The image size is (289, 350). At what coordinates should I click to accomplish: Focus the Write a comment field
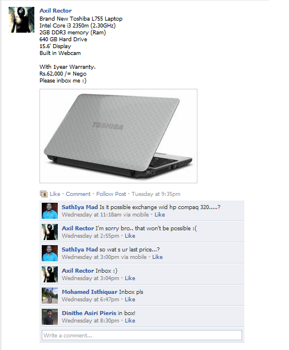(142, 335)
